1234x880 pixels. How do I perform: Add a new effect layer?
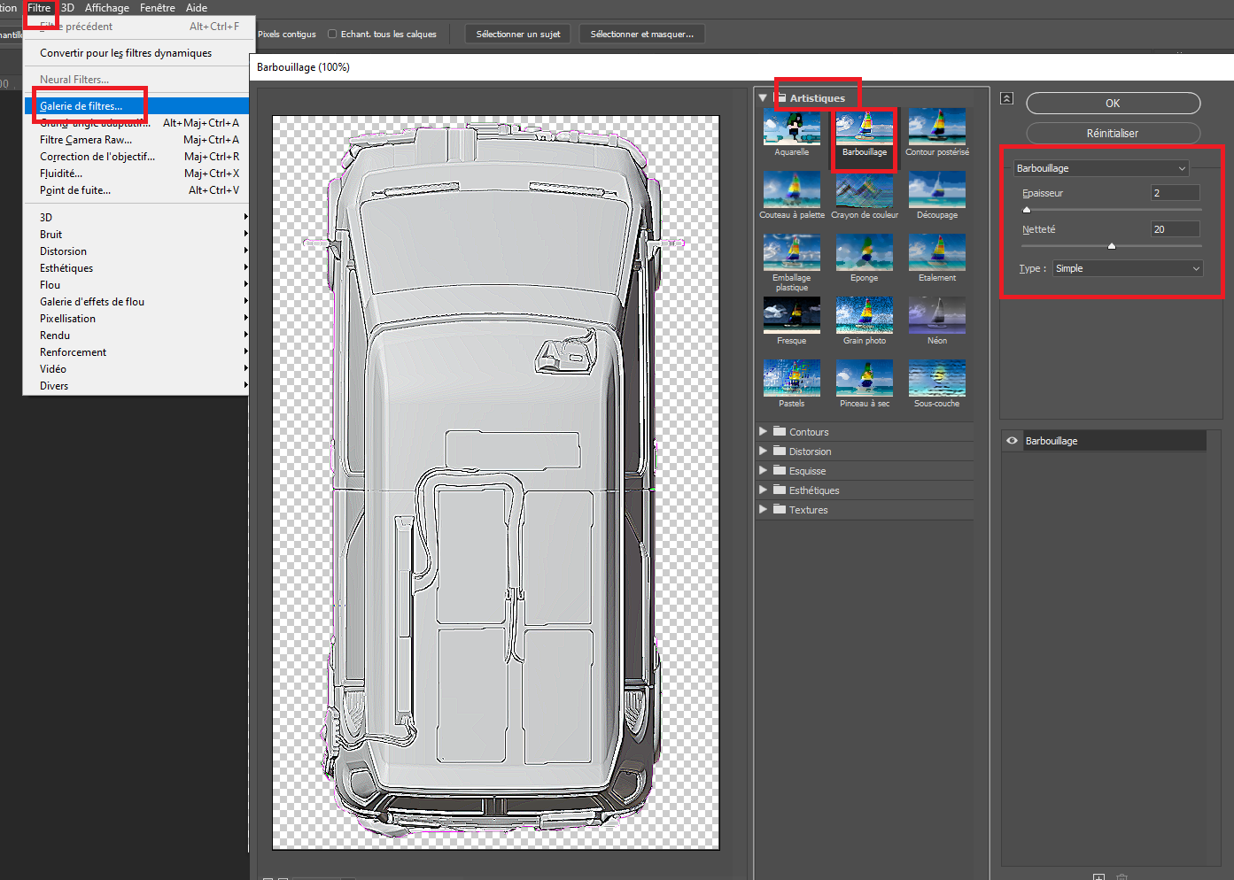coord(1098,876)
